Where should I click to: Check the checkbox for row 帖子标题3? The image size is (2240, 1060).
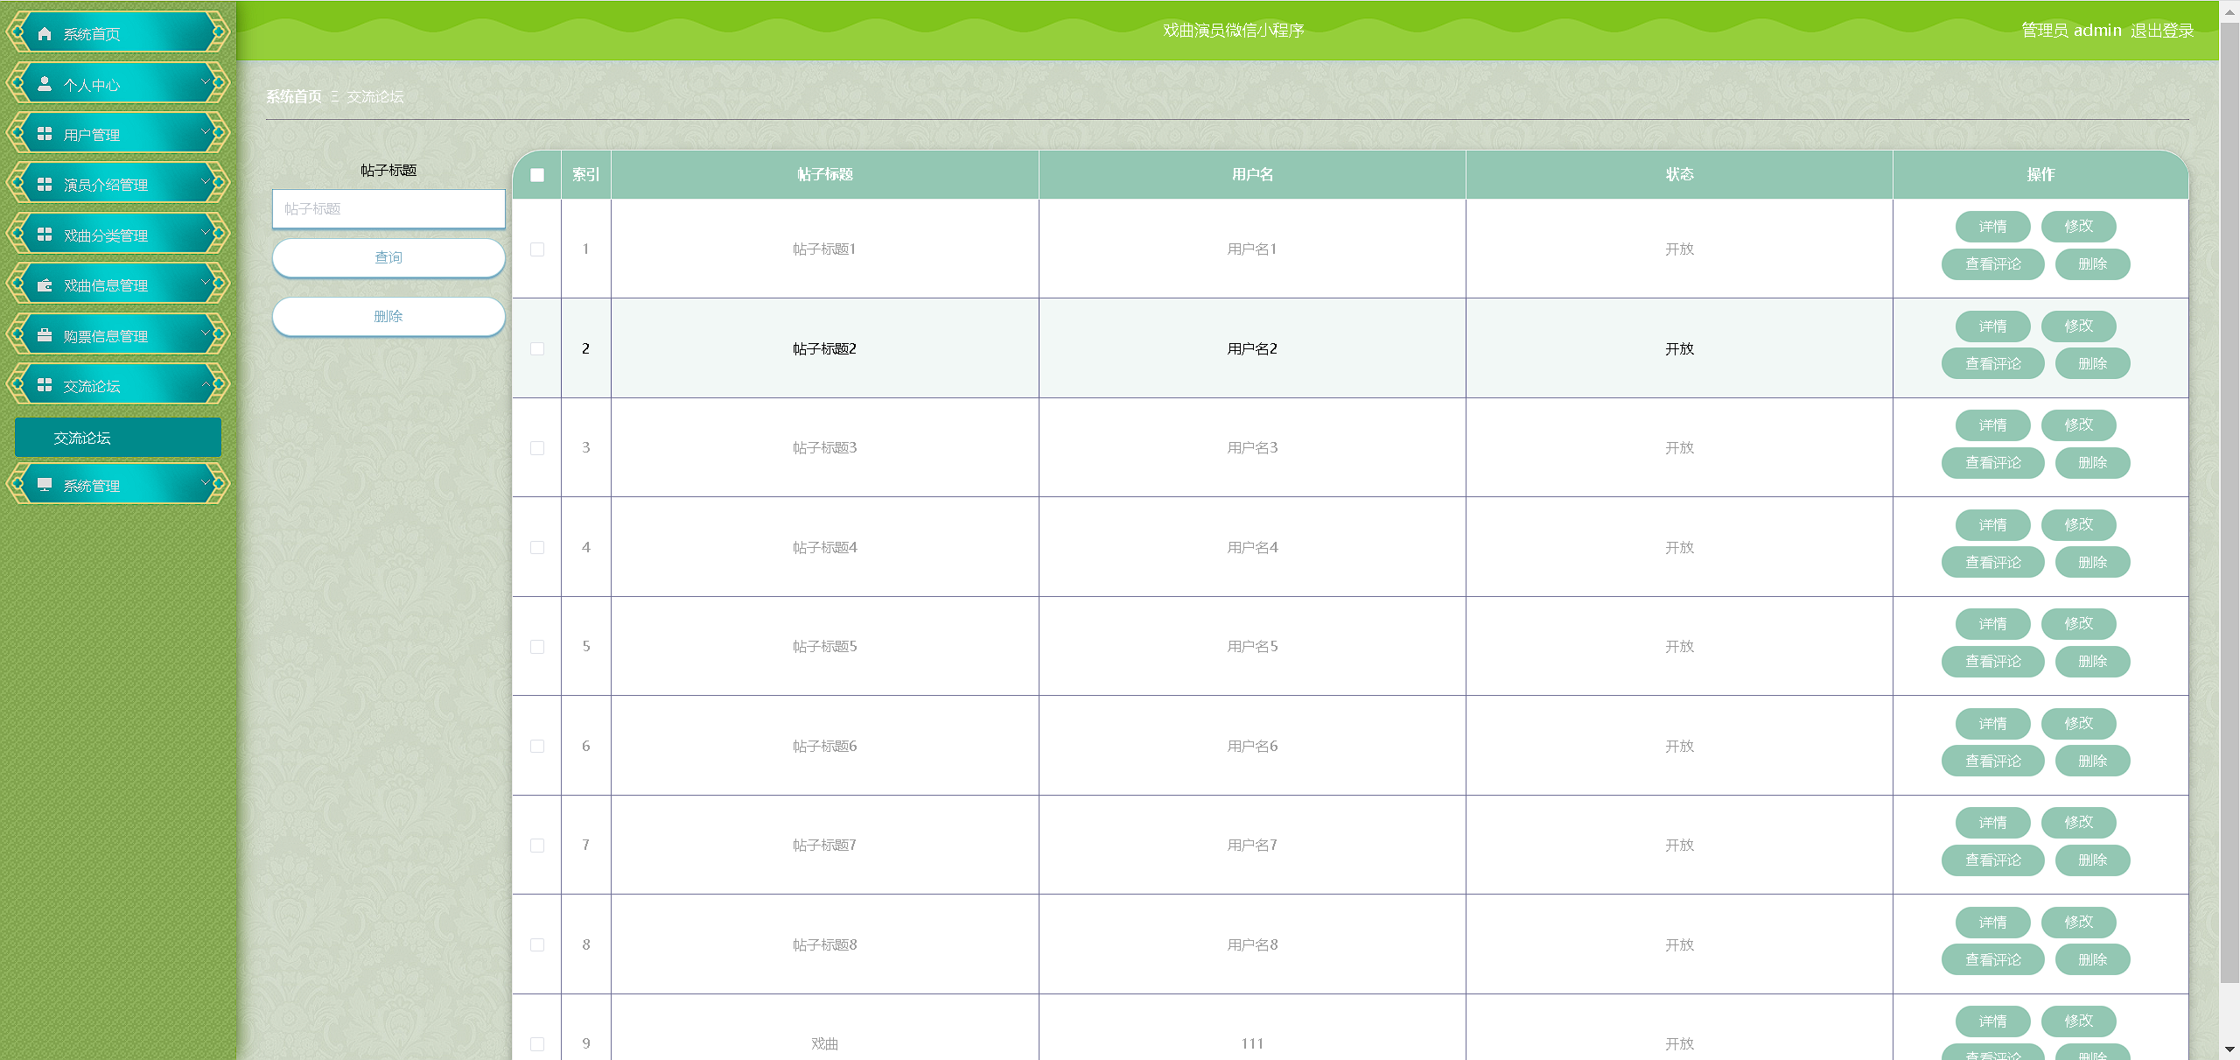tap(537, 448)
